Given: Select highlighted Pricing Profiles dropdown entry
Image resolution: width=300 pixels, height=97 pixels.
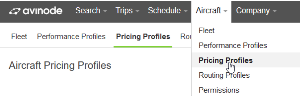Looking at the screenshot, I should pyautogui.click(x=246, y=60).
